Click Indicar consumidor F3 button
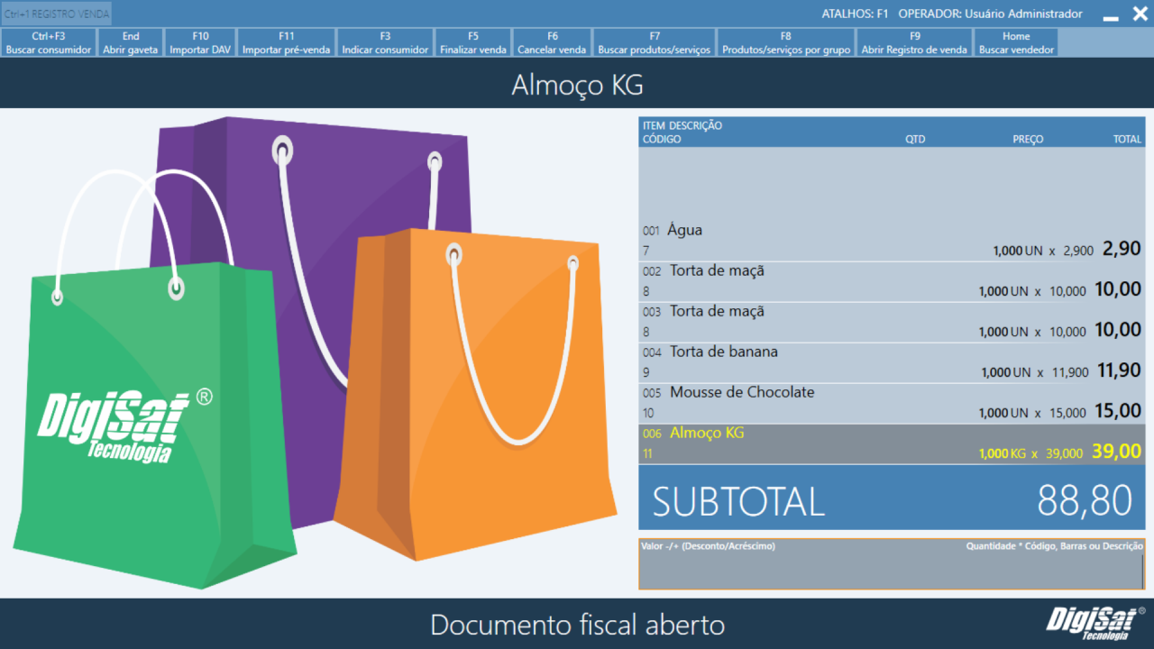Screen dimensions: 1154x649 pyautogui.click(x=385, y=43)
